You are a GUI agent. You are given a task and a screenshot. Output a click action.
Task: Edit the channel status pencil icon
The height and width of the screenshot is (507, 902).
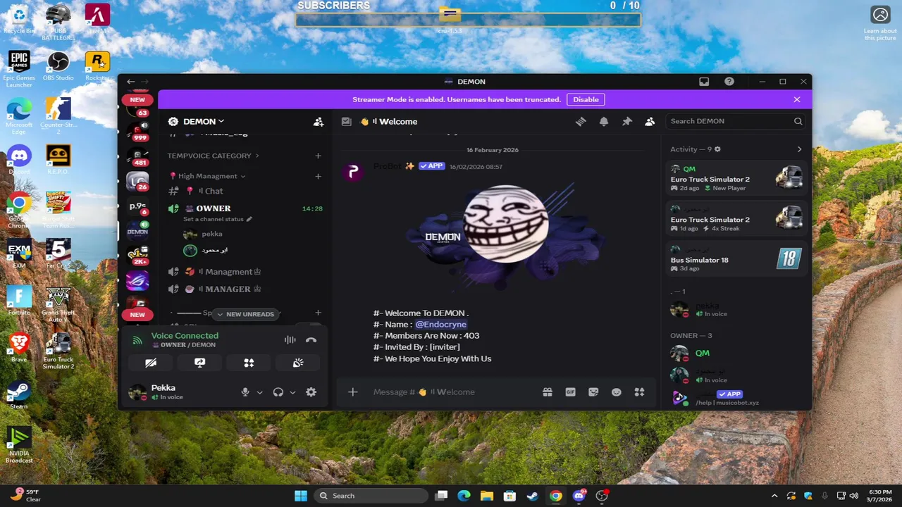coord(249,219)
